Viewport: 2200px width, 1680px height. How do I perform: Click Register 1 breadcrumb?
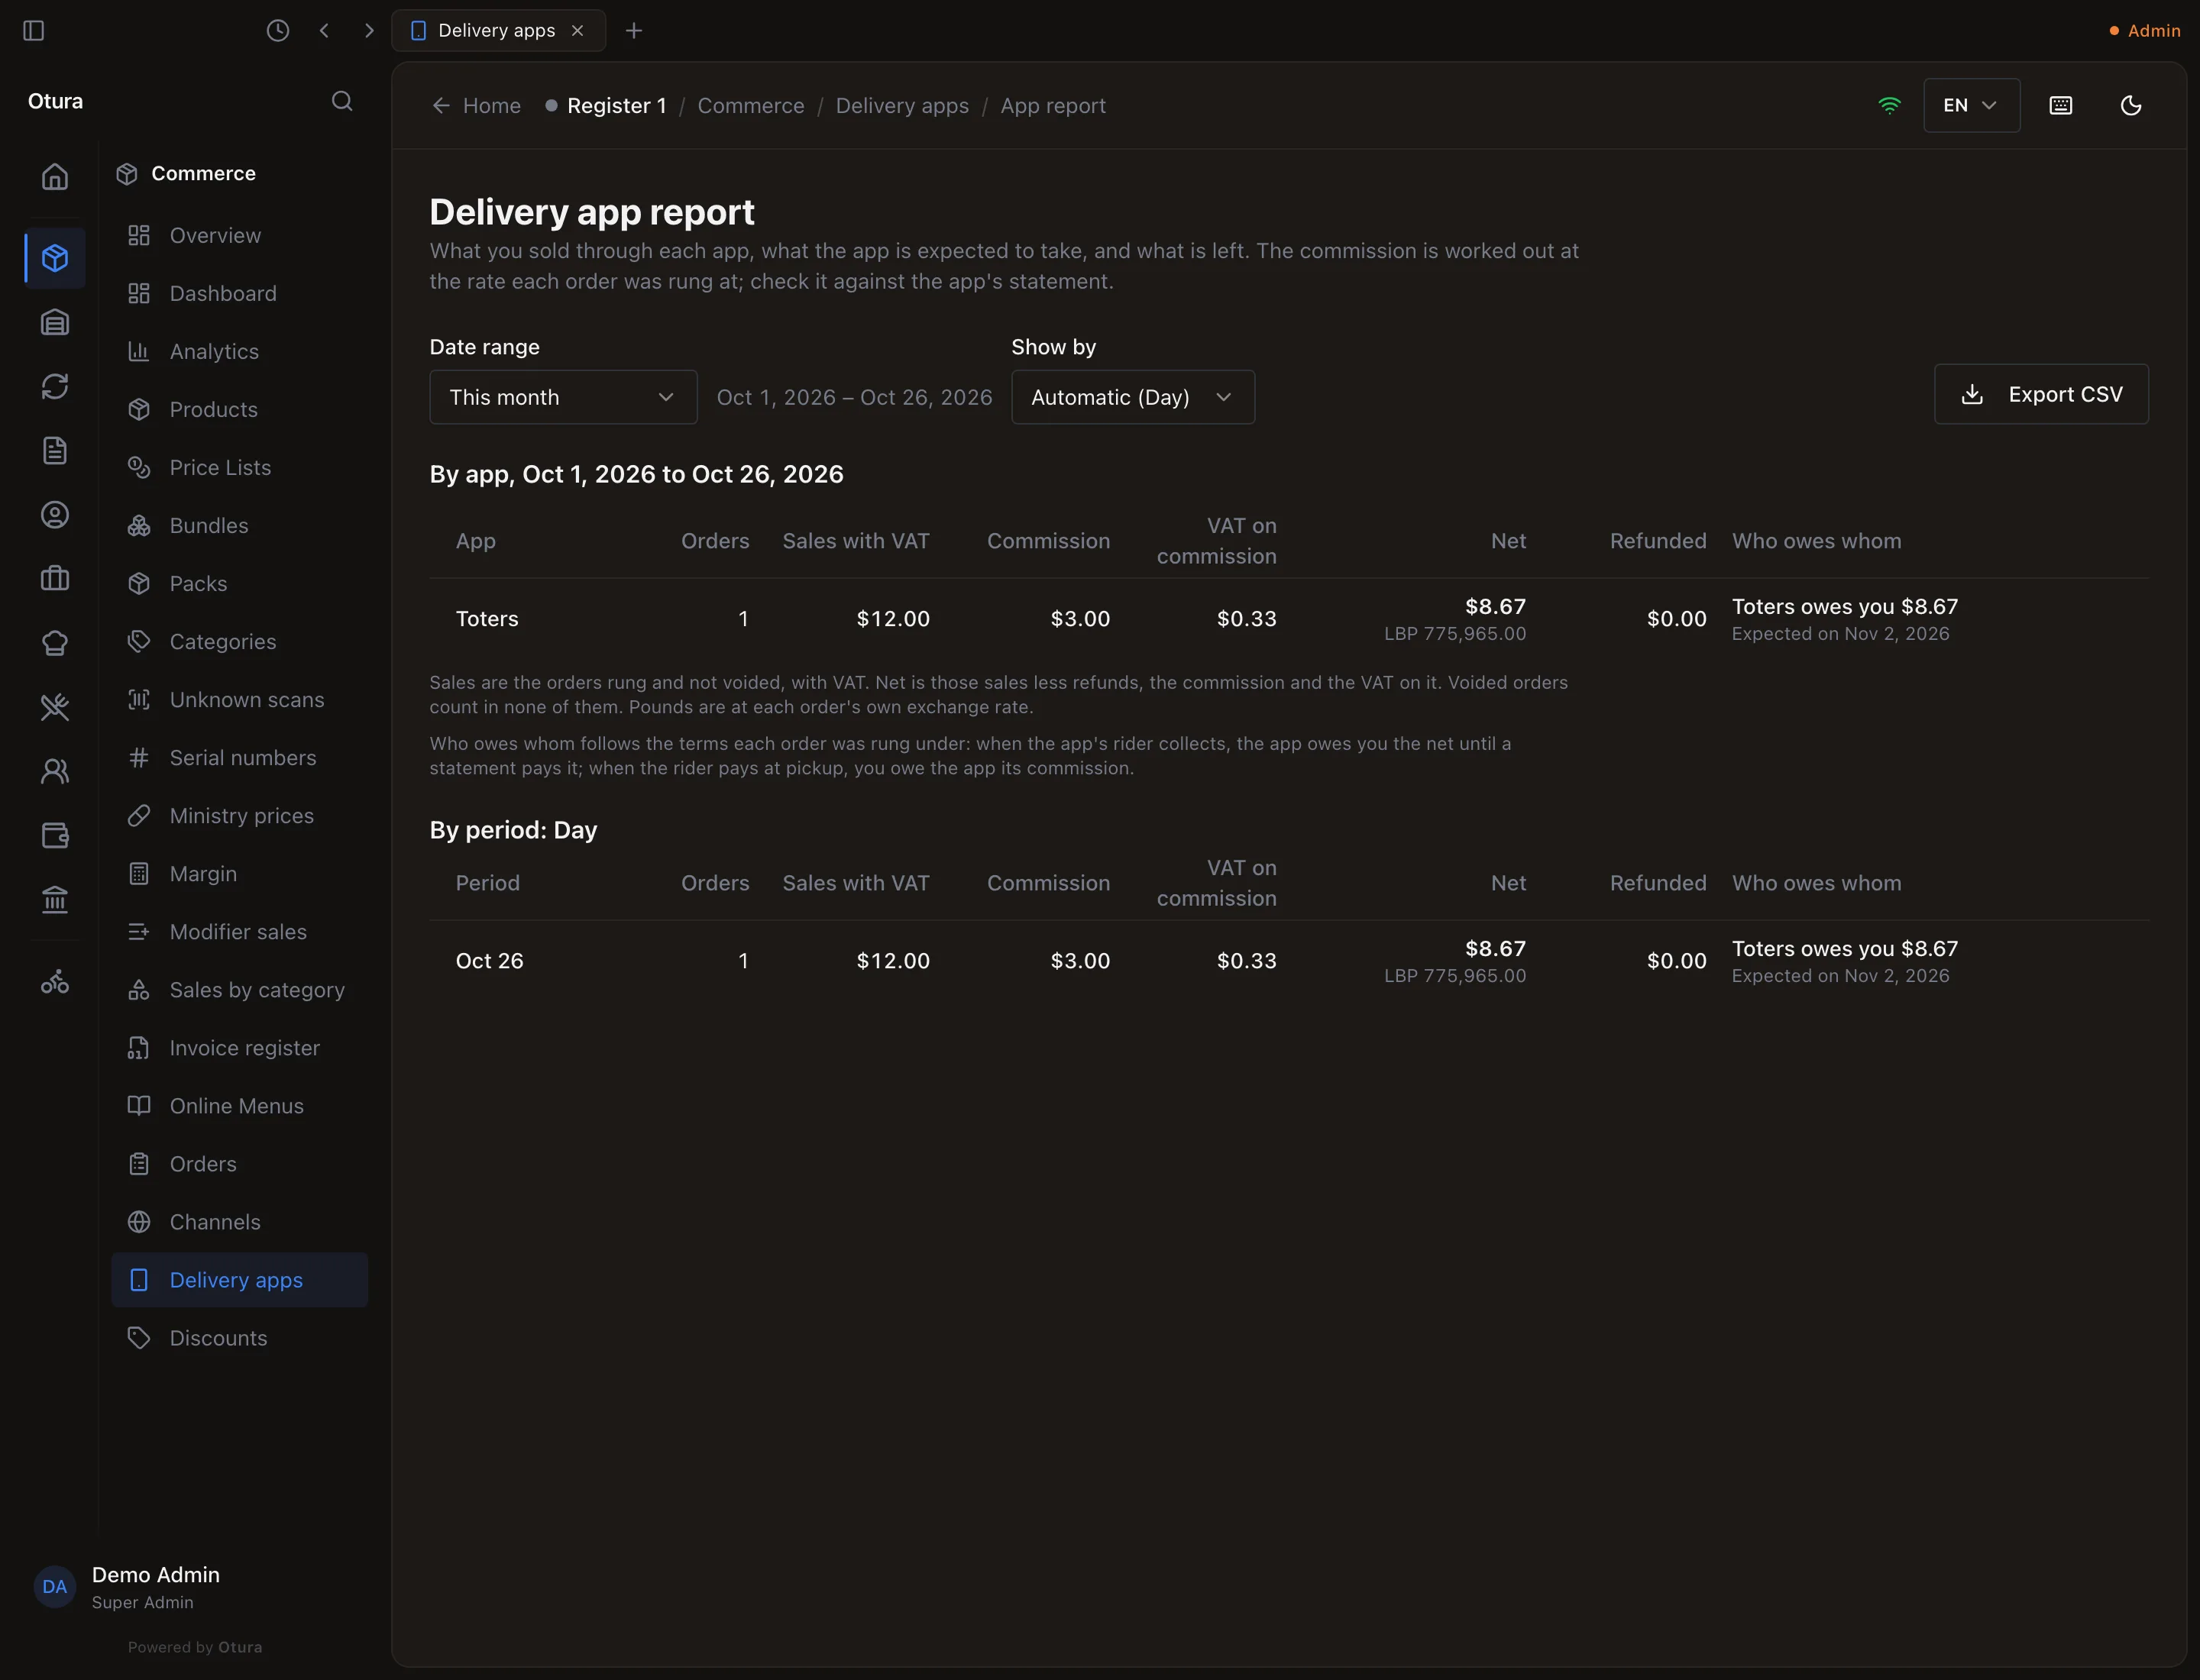605,106
